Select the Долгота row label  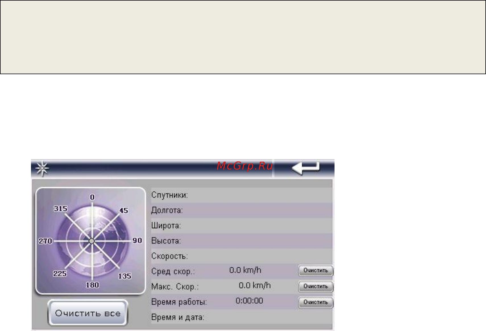click(x=167, y=210)
